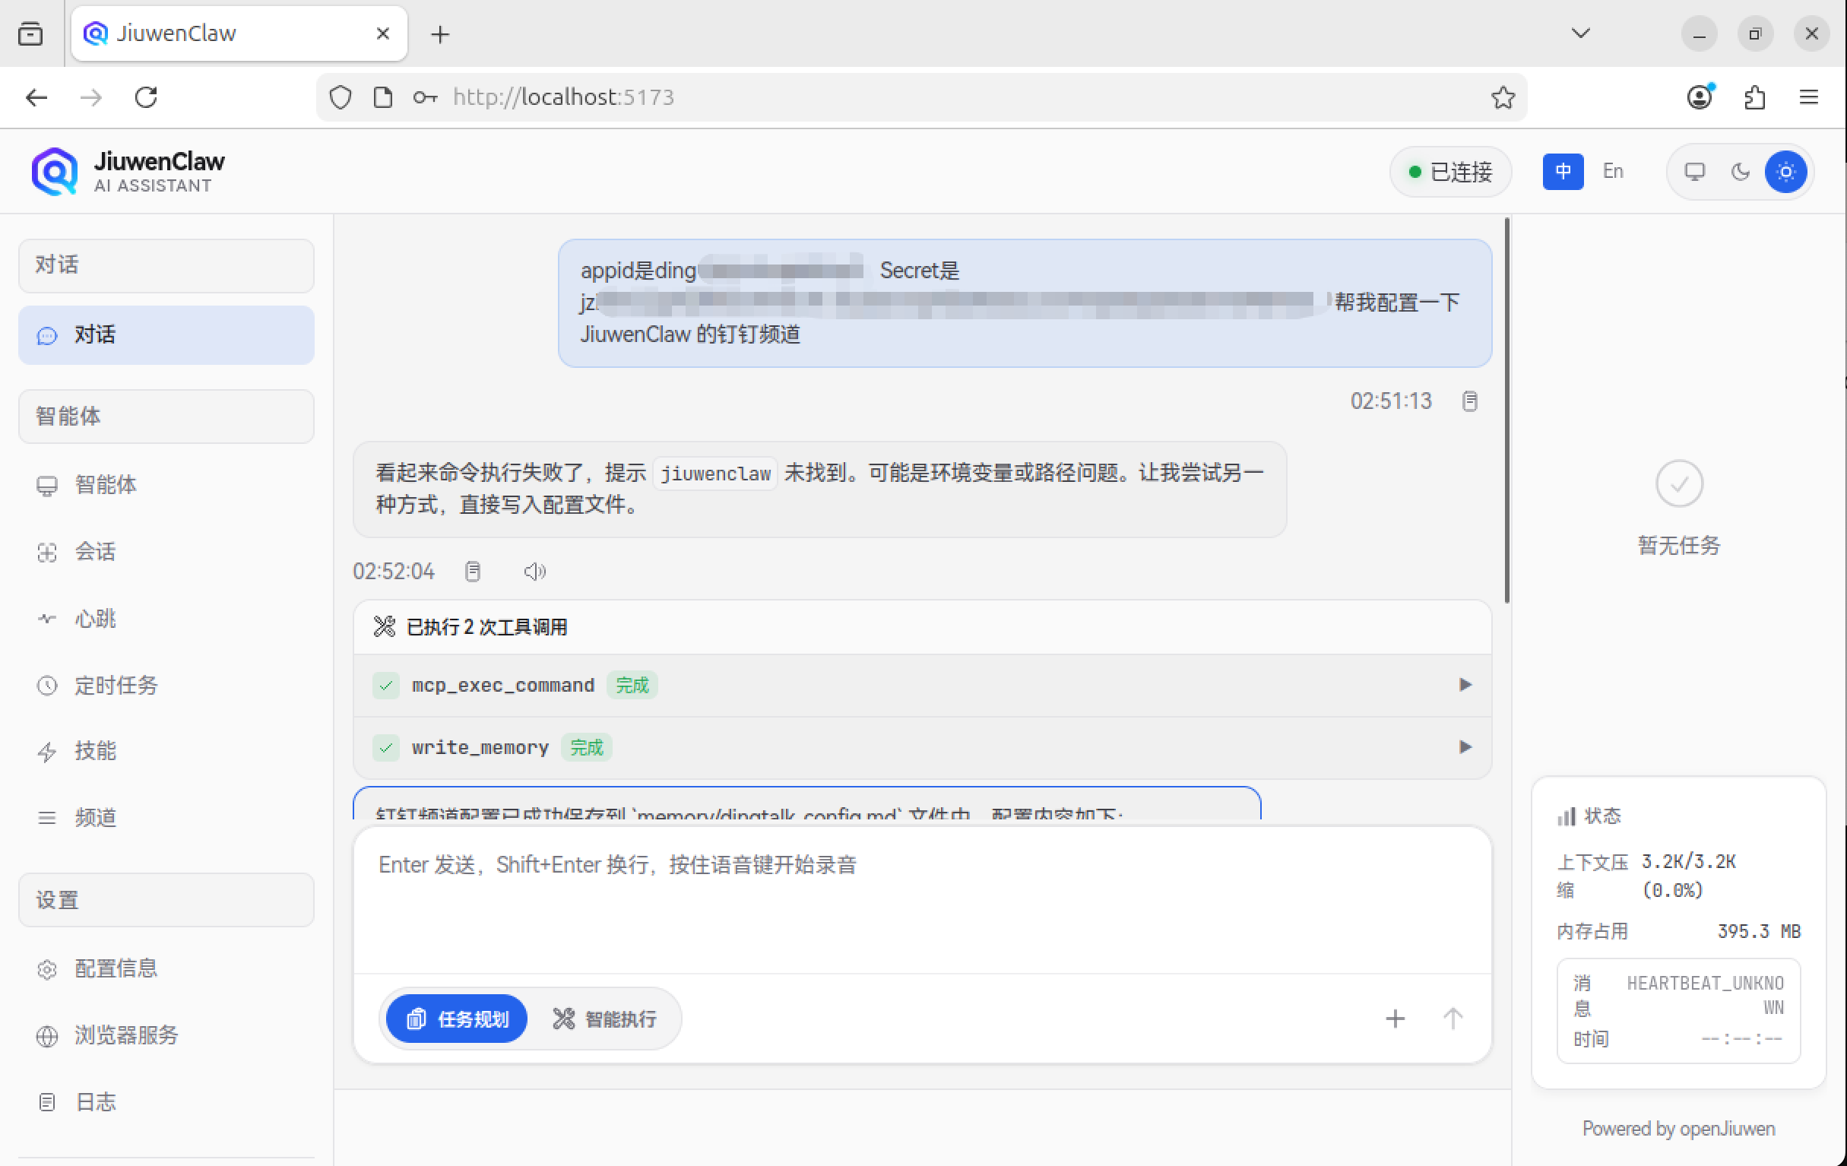Open the 频道 channels section
This screenshot has height=1166, width=1847.
coord(96,817)
